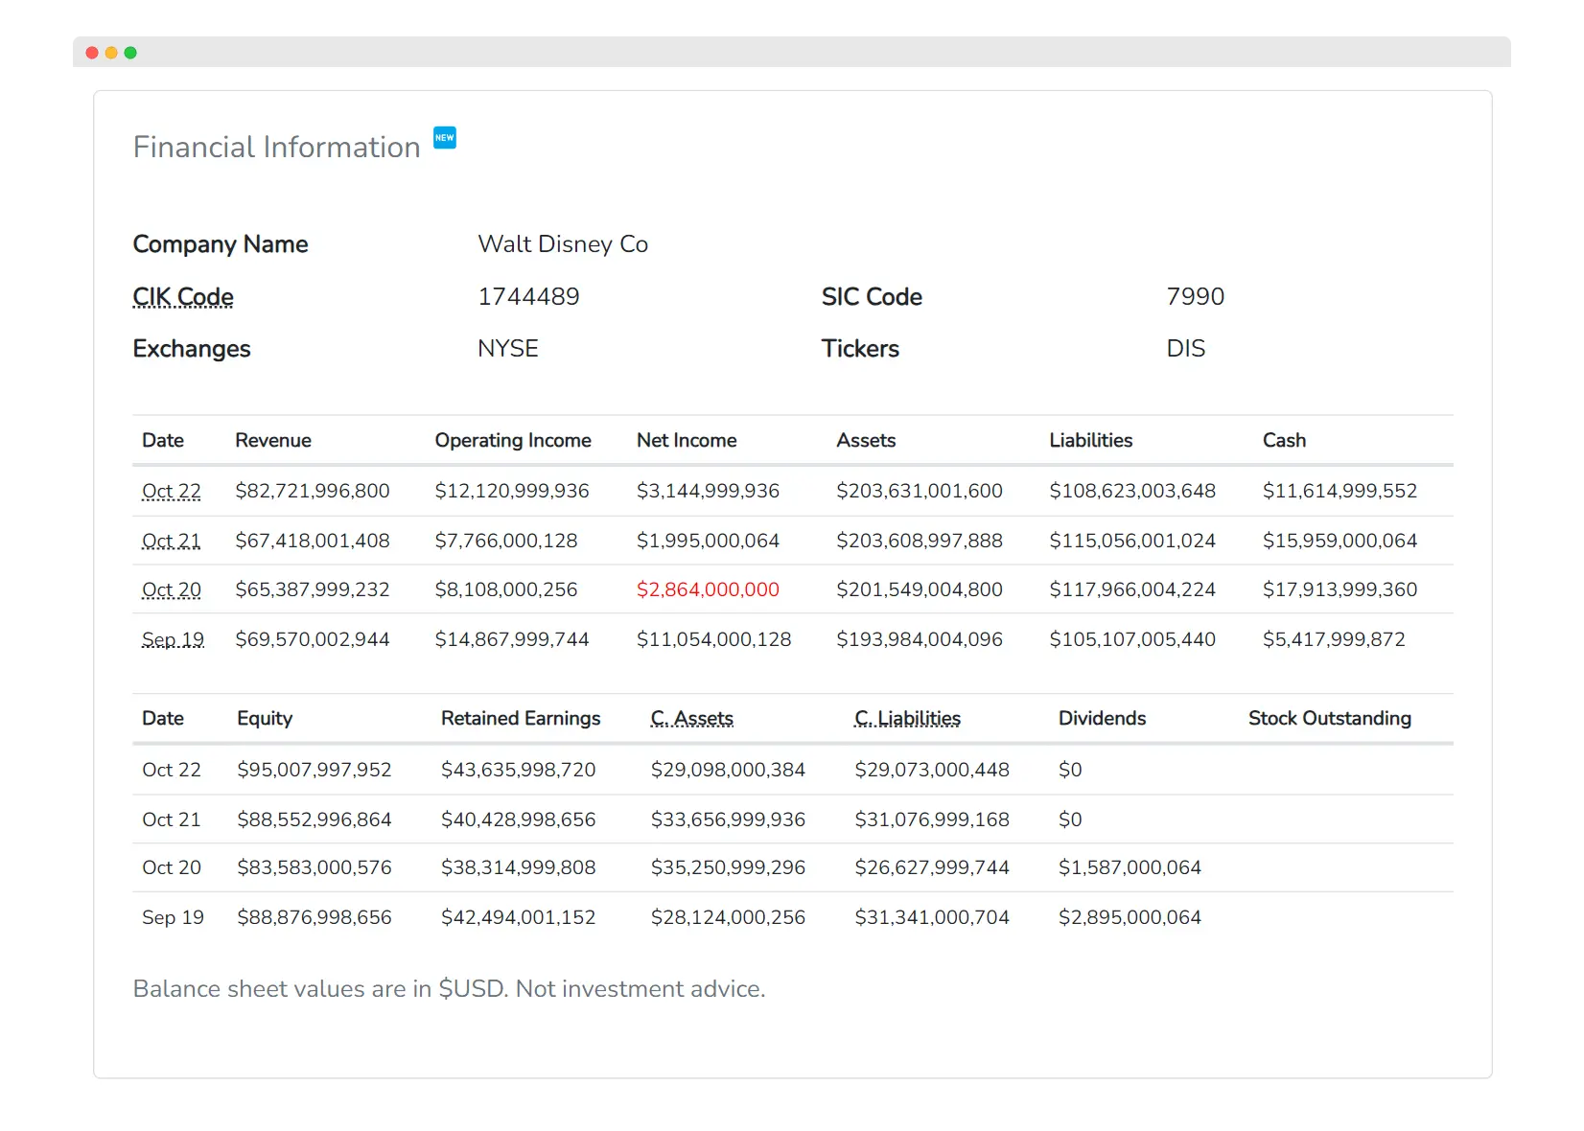Click the balance sheet disclaimer note
The width and height of the screenshot is (1584, 1131).
point(449,989)
